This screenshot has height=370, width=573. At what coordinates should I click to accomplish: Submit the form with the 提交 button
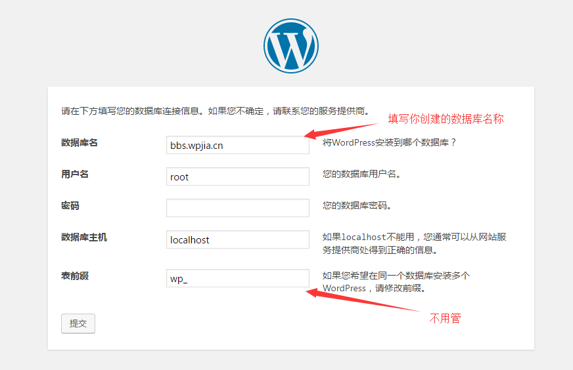[x=78, y=323]
